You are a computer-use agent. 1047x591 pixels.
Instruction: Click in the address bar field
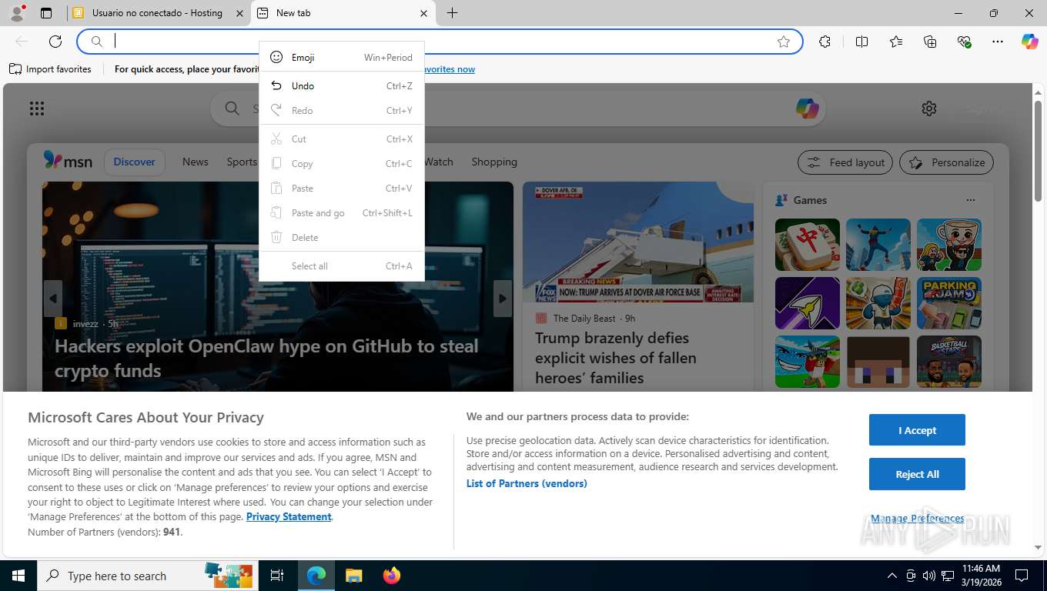[439, 42]
